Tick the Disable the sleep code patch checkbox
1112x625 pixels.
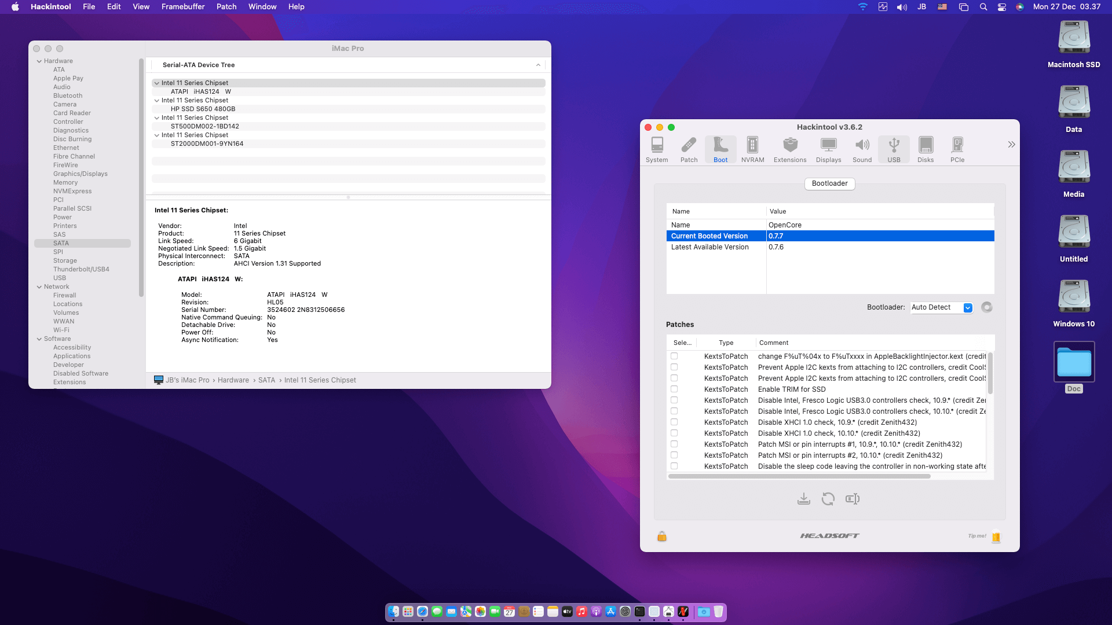coord(674,466)
